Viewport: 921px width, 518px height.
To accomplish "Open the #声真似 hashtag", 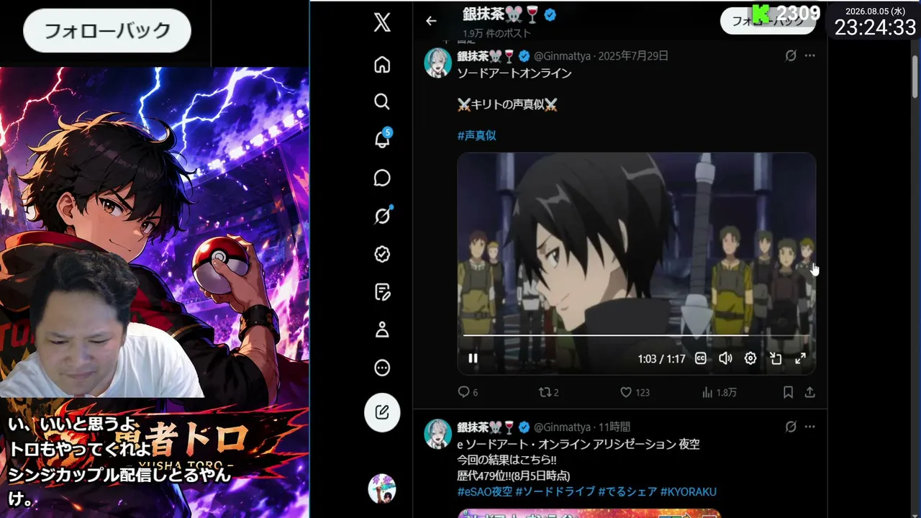I will [x=476, y=135].
